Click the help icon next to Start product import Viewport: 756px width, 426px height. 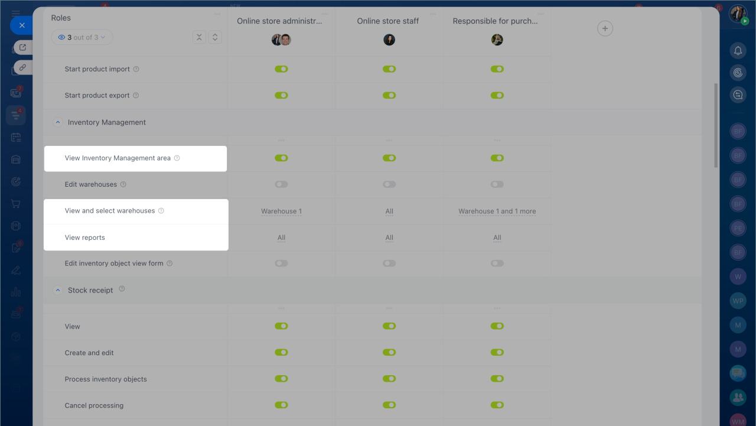point(136,69)
